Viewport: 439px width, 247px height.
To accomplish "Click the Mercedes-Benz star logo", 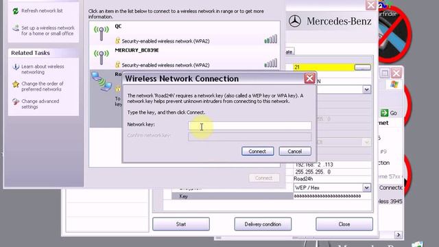I will [x=295, y=21].
